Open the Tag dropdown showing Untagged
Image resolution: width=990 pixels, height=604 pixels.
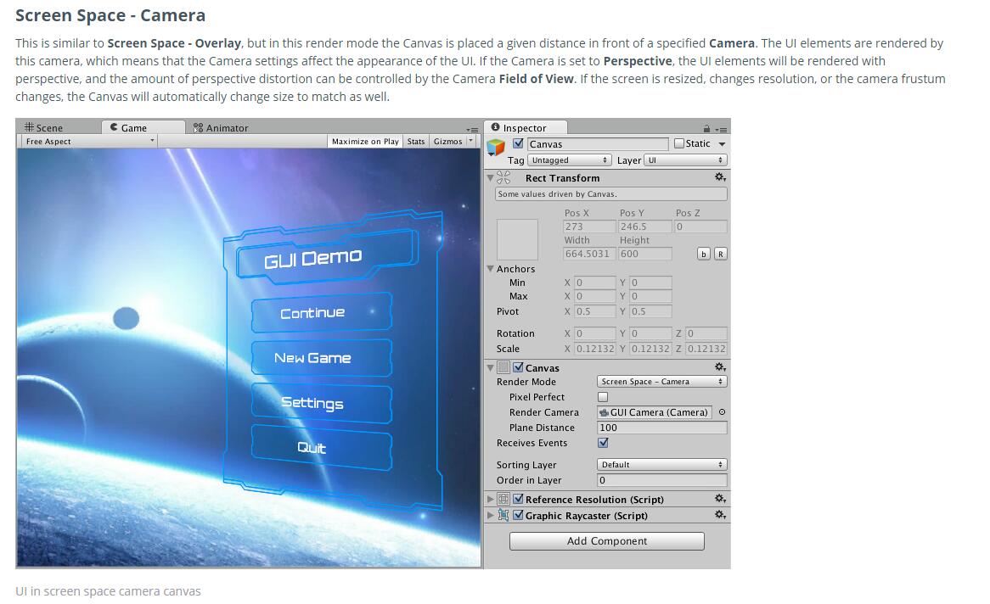[x=569, y=160]
